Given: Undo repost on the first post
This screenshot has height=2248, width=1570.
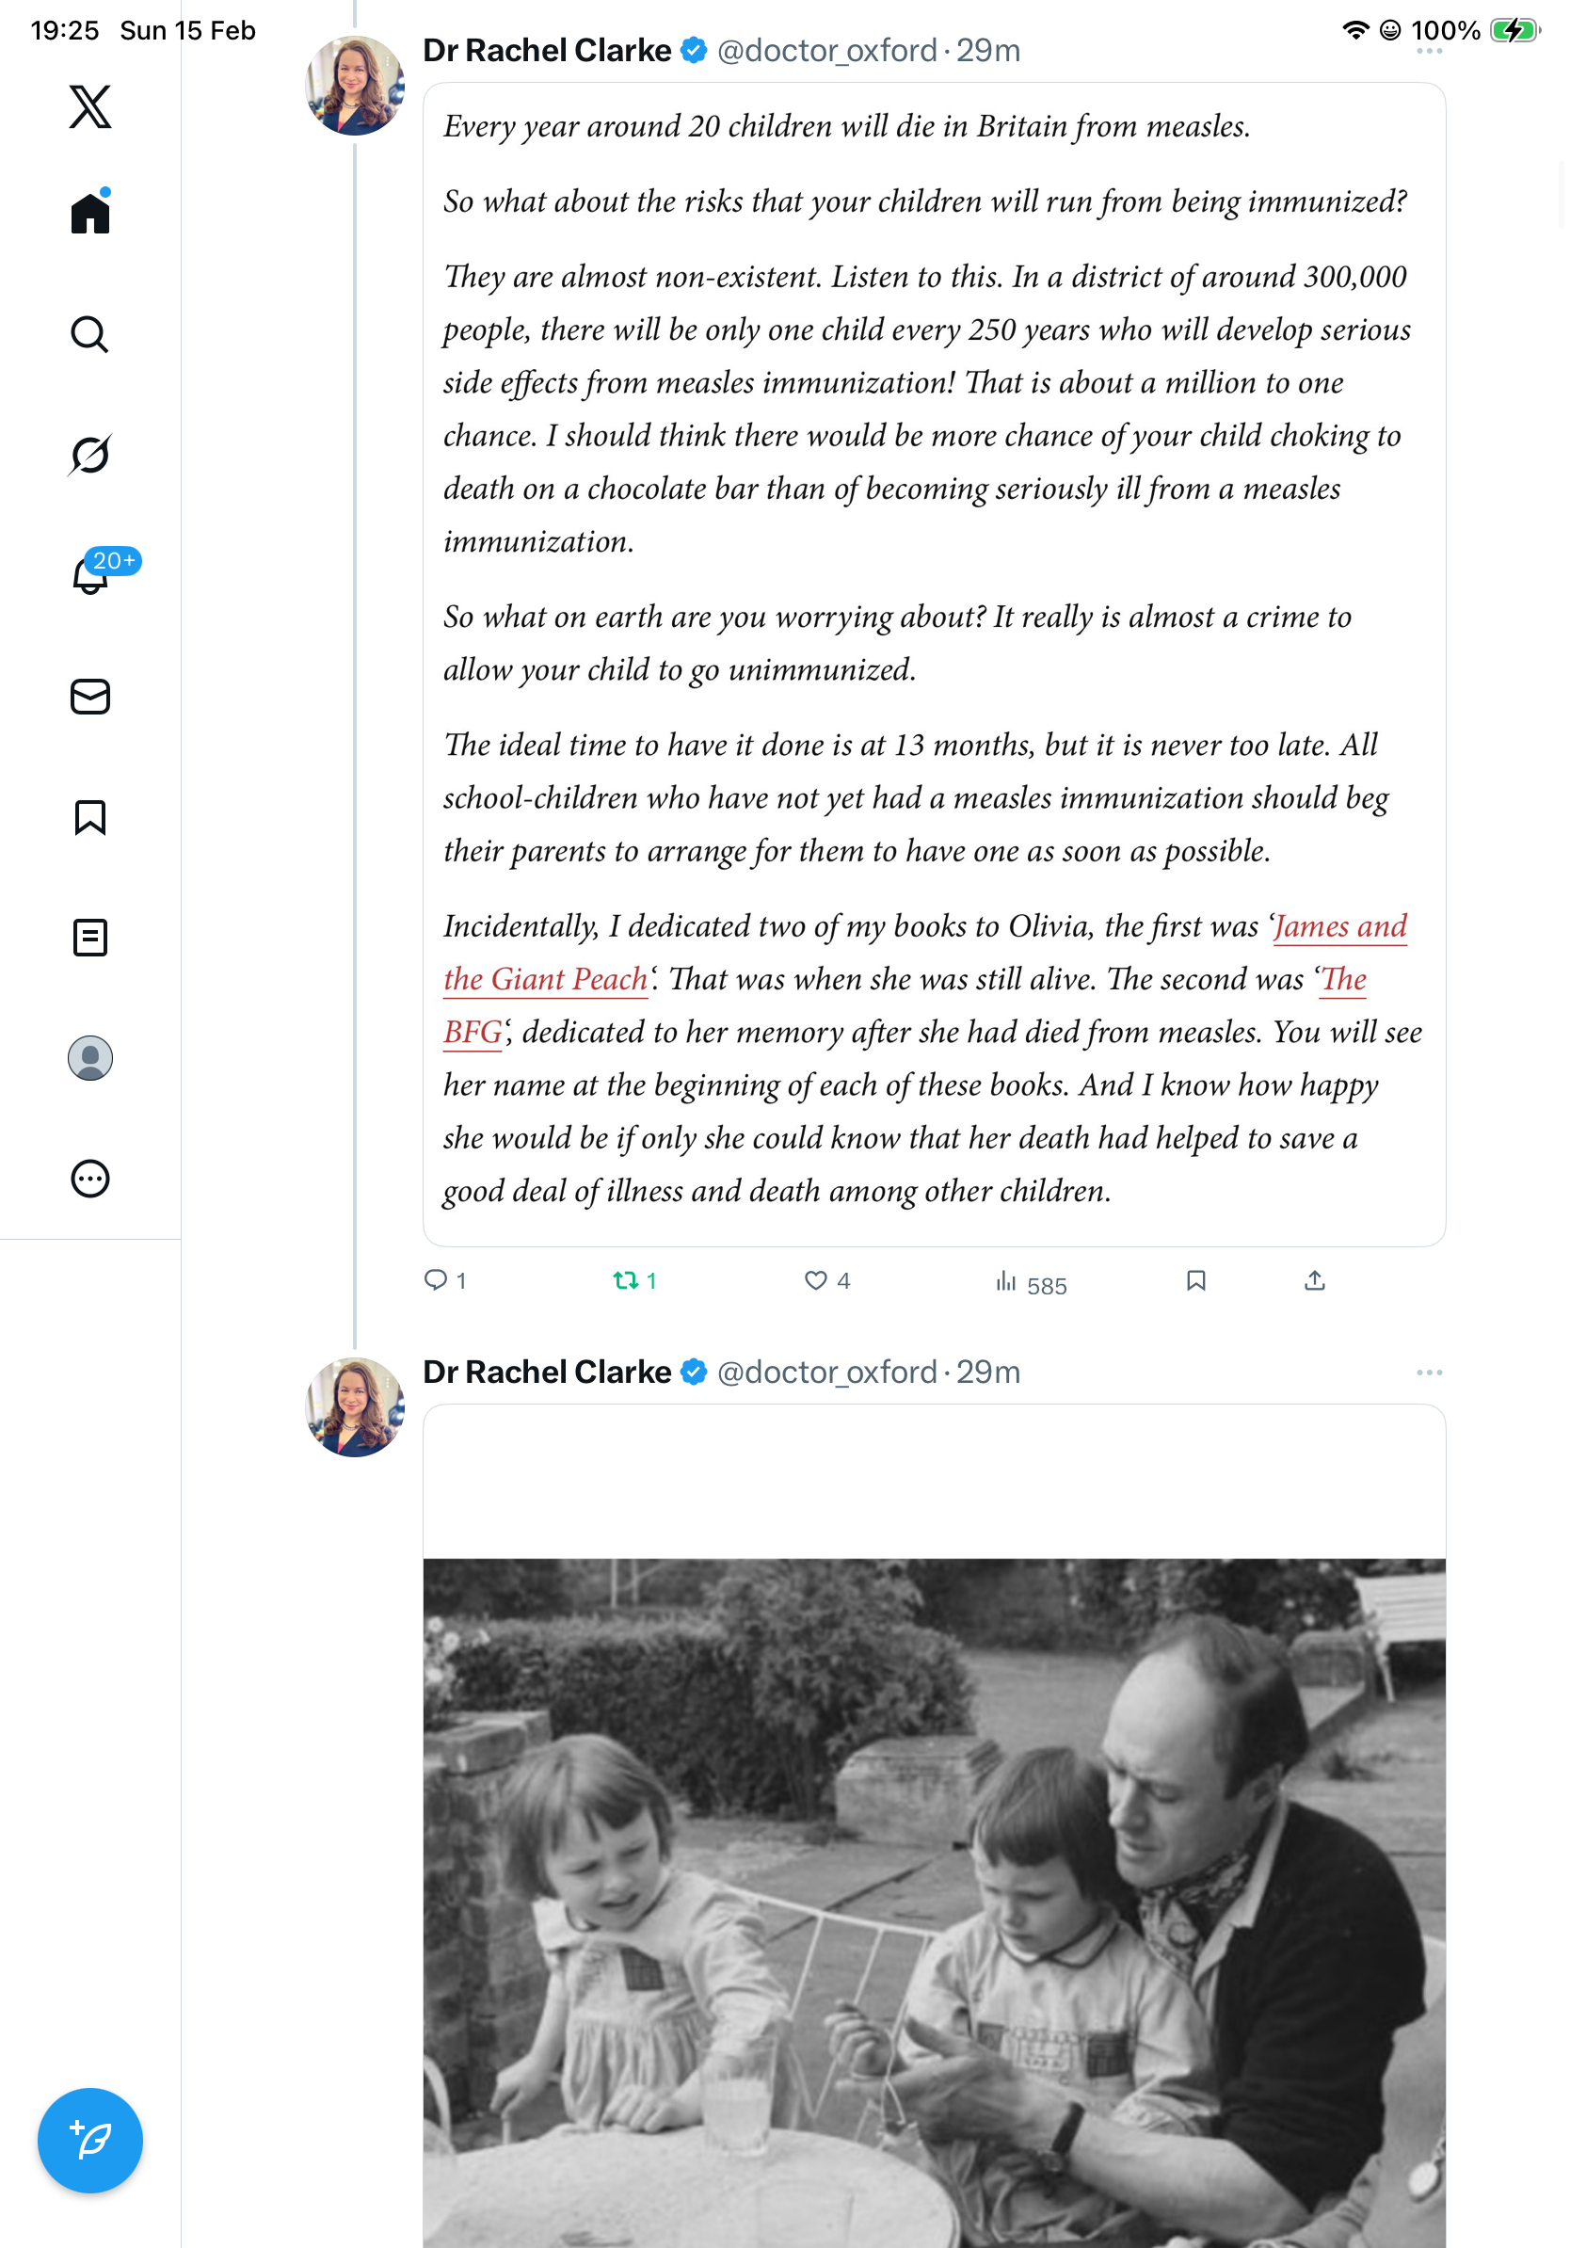Looking at the screenshot, I should pos(625,1280).
